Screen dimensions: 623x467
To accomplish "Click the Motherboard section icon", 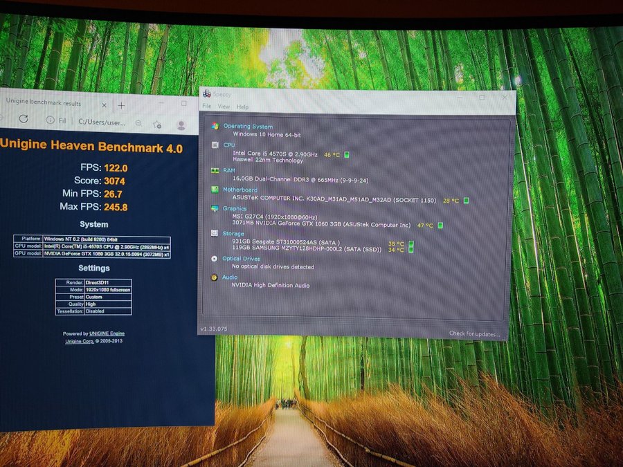I will pos(215,190).
